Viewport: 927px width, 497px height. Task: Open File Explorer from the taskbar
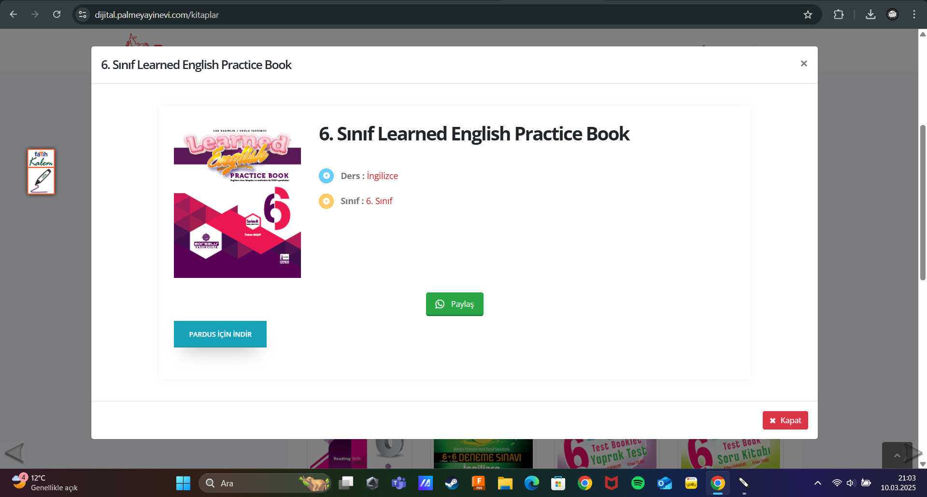[505, 483]
